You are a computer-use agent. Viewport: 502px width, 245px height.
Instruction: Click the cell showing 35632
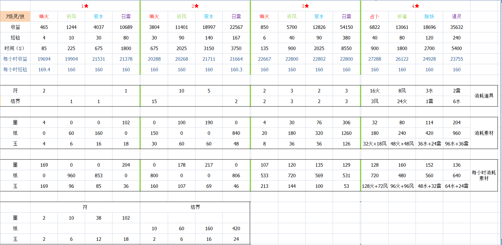coord(457,27)
